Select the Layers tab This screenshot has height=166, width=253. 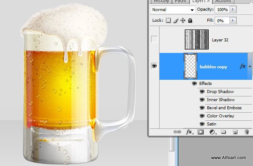point(201,1)
